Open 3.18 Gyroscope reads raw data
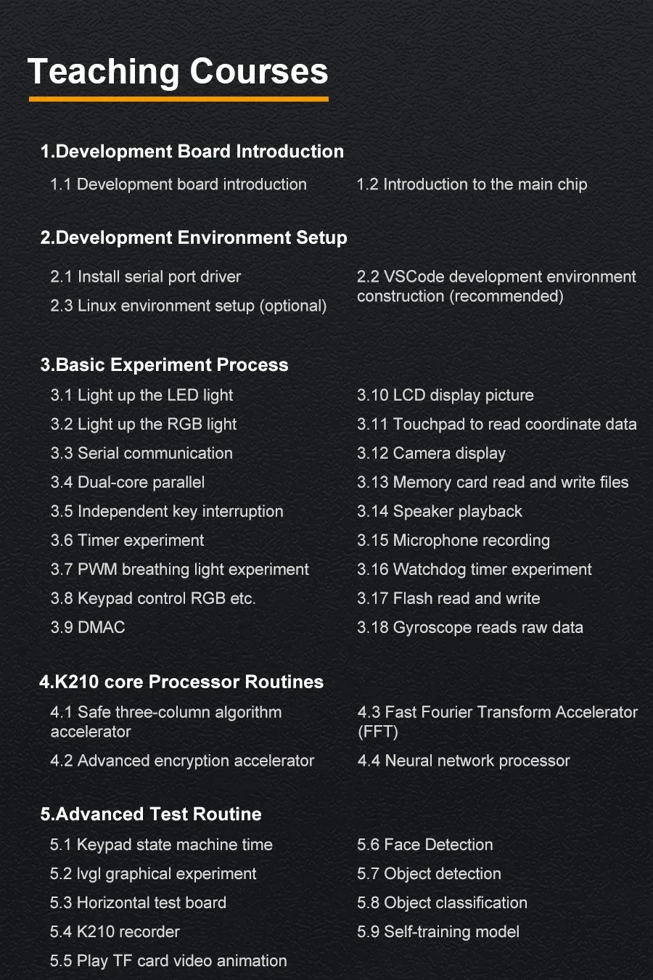The height and width of the screenshot is (980, 653). tap(470, 627)
